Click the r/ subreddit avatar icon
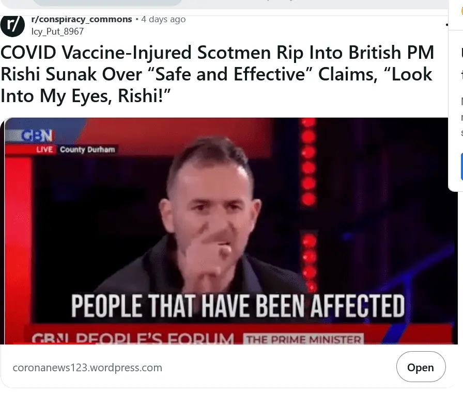The width and height of the screenshot is (463, 395). tap(12, 25)
